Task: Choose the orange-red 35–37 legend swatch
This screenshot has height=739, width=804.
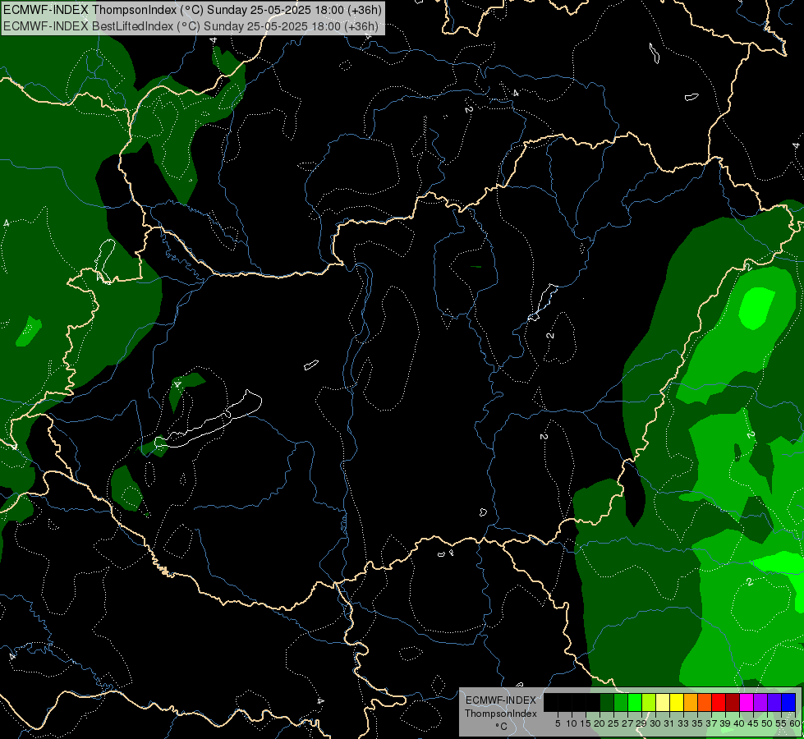Action: coord(705,703)
